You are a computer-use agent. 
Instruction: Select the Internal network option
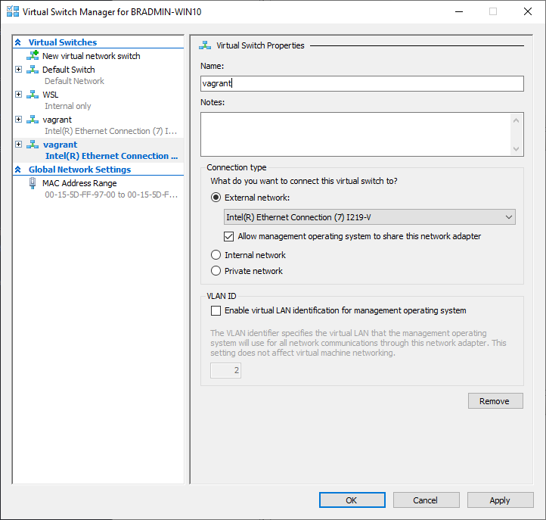coord(216,255)
